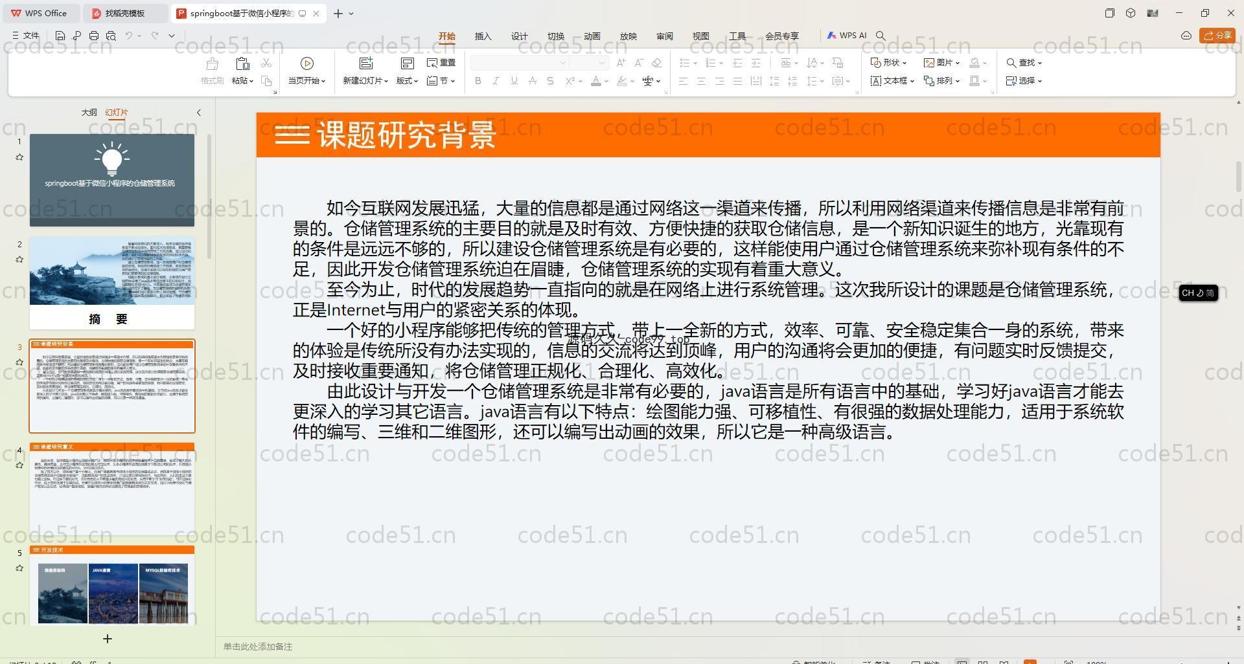Open a new tab with plus button
The width and height of the screenshot is (1244, 664).
[338, 13]
